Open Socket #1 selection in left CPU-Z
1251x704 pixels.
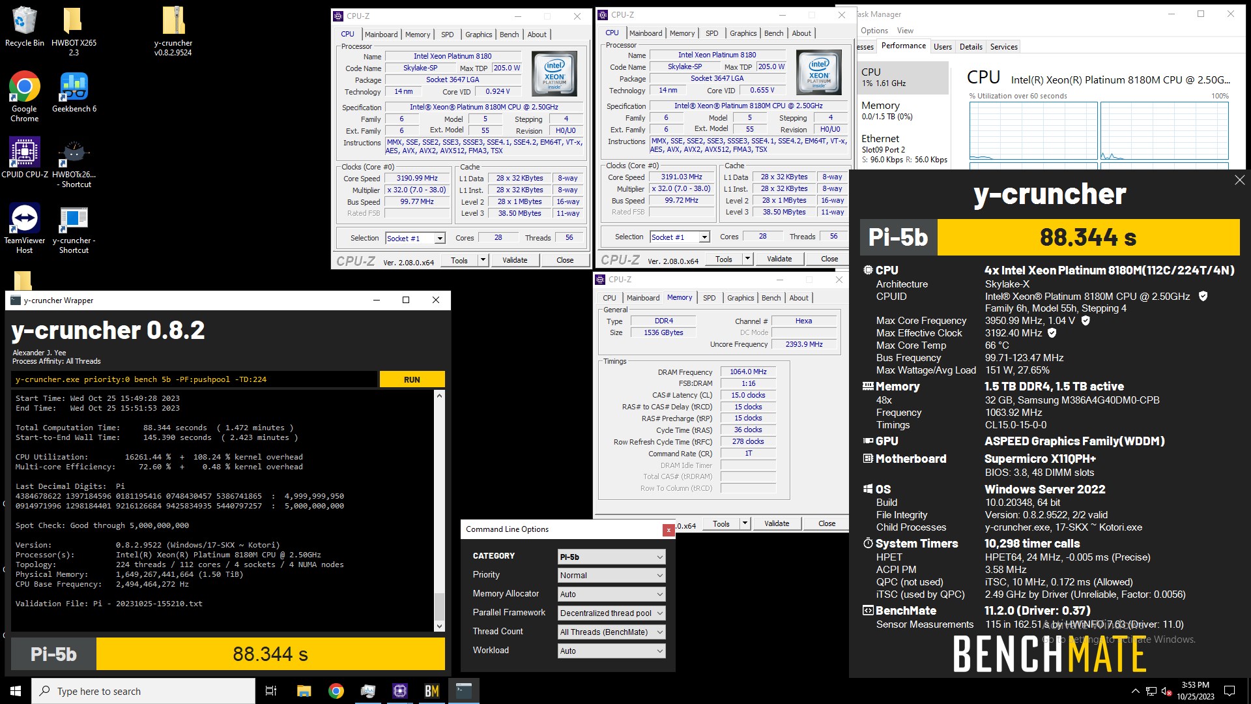pyautogui.click(x=415, y=239)
